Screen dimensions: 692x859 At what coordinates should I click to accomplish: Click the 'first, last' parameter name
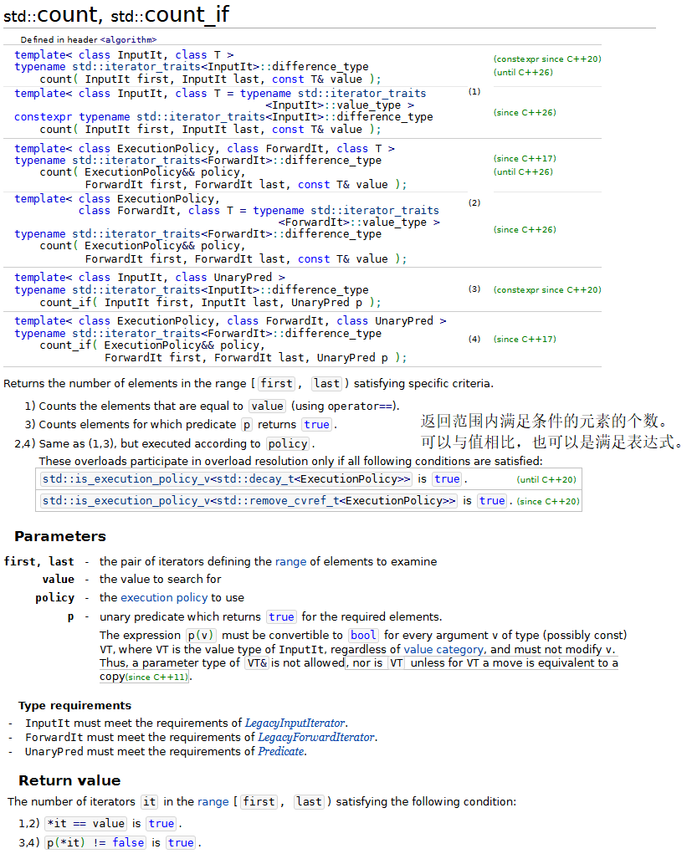tap(38, 561)
